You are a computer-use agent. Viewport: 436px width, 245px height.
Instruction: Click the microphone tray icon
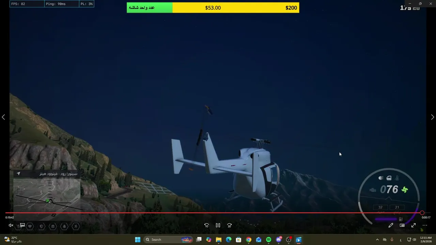(392, 240)
